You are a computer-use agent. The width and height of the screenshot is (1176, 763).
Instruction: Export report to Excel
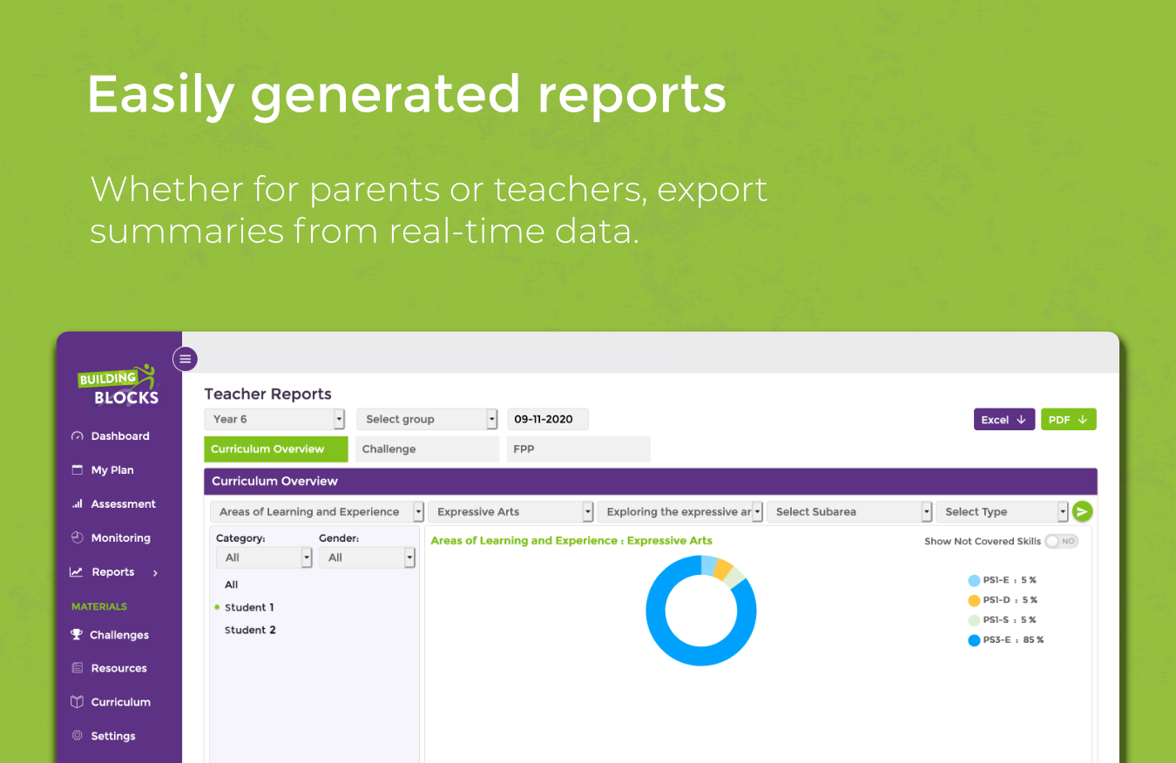coord(1004,419)
